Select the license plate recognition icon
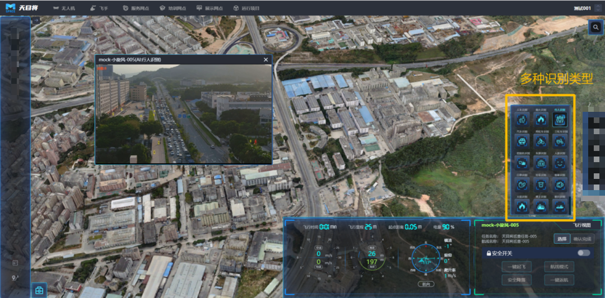The image size is (605, 298). (x=540, y=163)
